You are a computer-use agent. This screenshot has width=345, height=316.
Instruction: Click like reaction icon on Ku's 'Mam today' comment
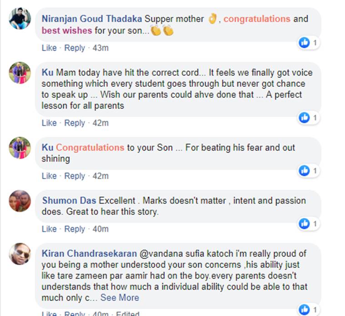tap(304, 118)
